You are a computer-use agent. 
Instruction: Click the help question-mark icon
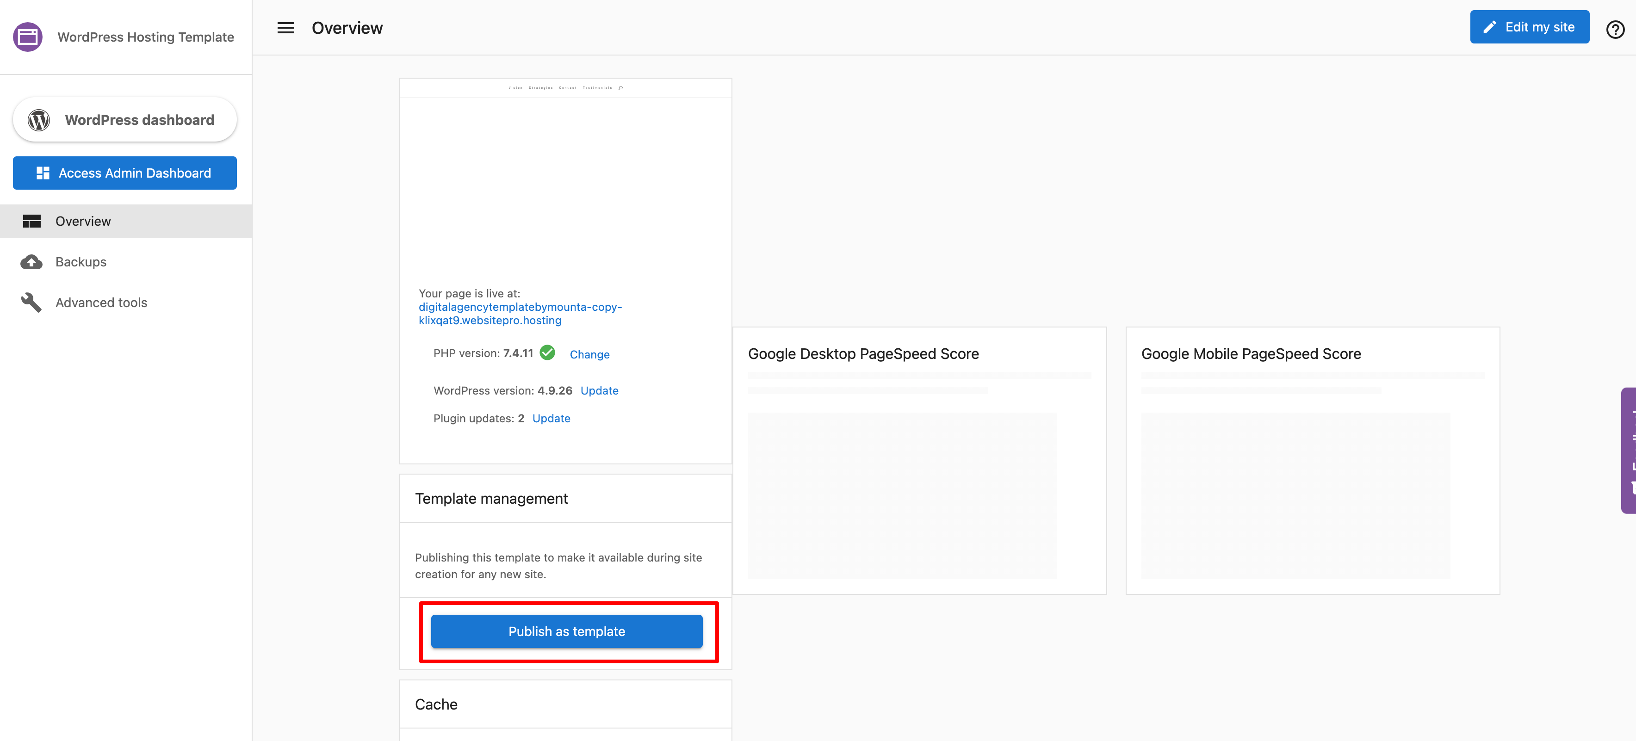(1615, 29)
